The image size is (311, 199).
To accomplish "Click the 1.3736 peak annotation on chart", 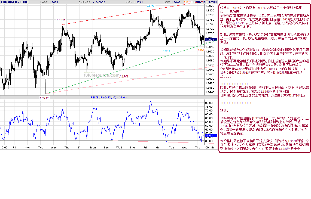I will 61,20.
